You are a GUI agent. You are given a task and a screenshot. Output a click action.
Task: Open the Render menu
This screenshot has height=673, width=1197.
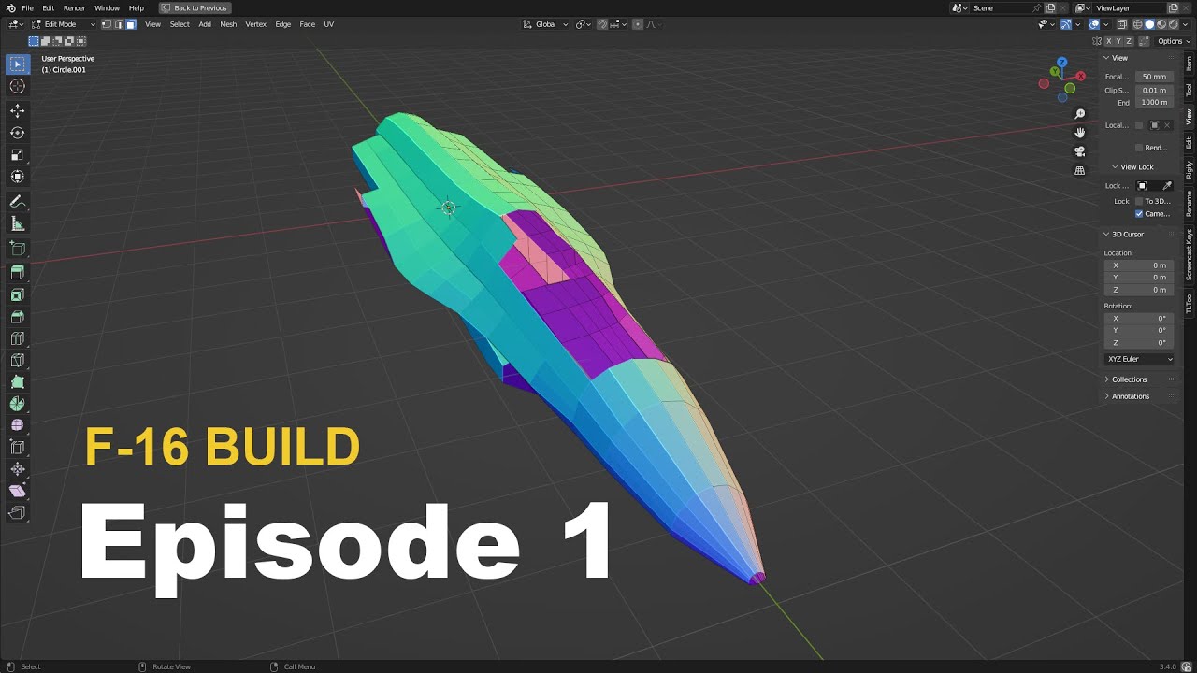pos(74,7)
